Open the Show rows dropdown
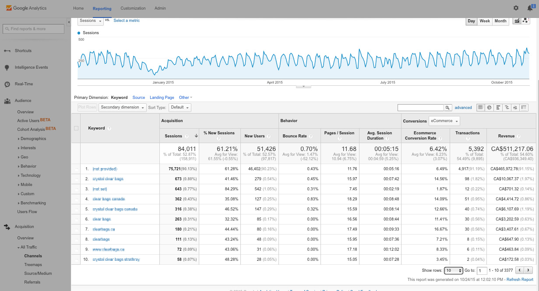539x291 pixels. 453,270
